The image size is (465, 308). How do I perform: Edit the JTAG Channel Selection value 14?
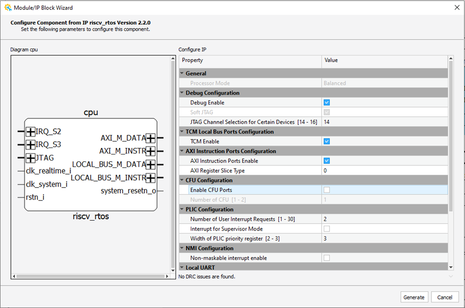tap(384, 122)
